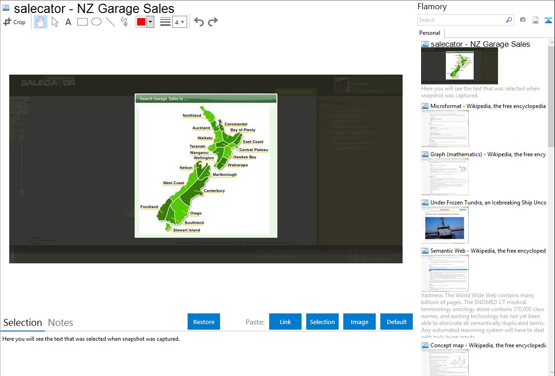Click the Flamory search input field
This screenshot has width=555, height=376.
point(461,20)
